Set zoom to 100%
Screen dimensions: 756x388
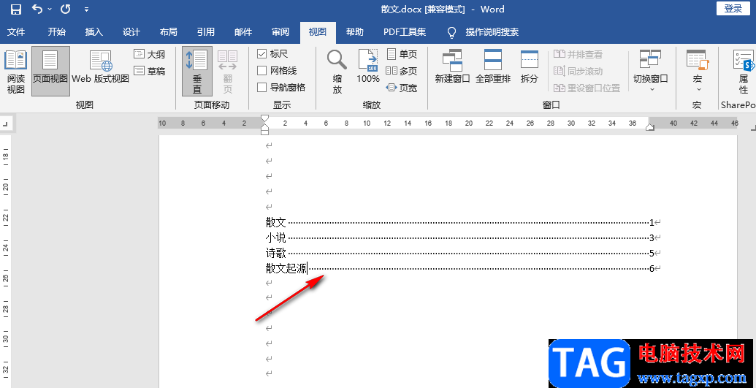(368, 67)
